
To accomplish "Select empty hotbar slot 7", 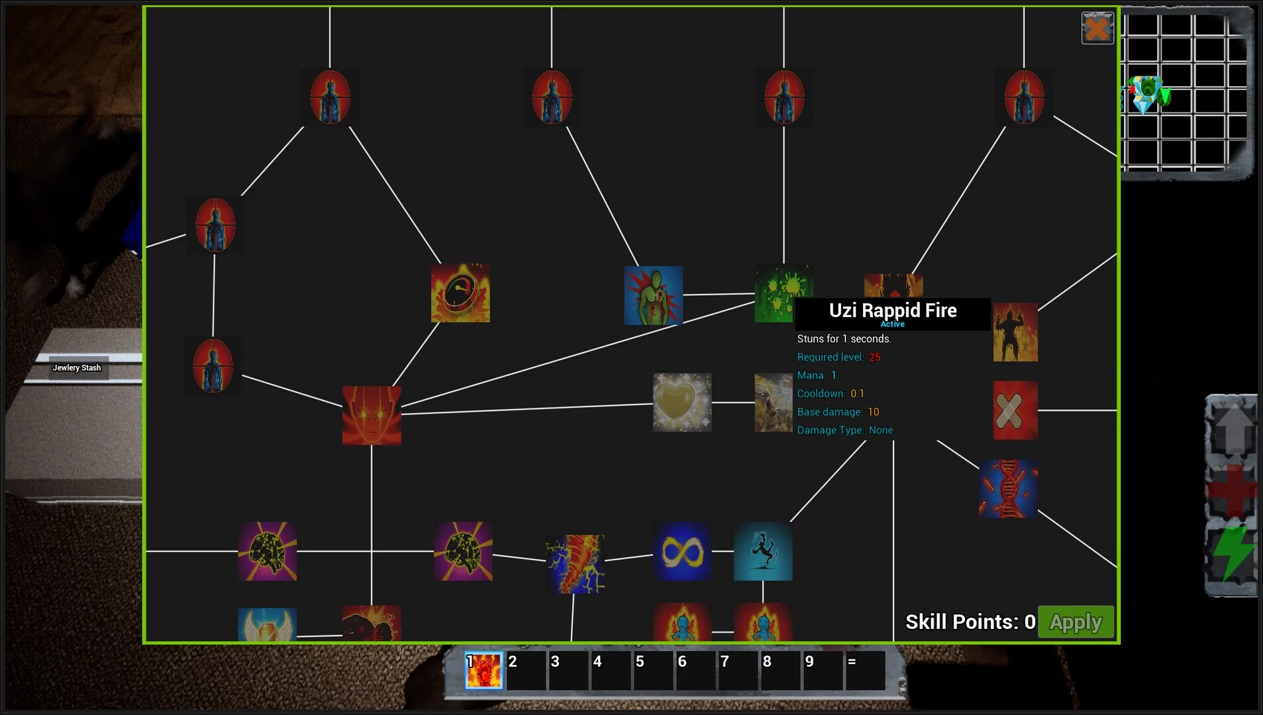I will click(x=738, y=670).
